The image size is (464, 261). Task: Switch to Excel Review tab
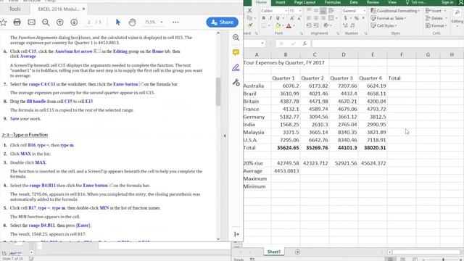click(x=373, y=2)
